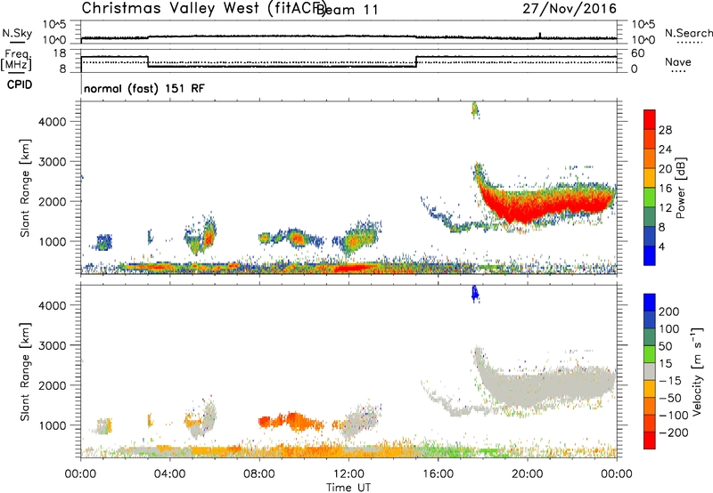
Task: Click the 'CPID' label
Action: [20, 85]
